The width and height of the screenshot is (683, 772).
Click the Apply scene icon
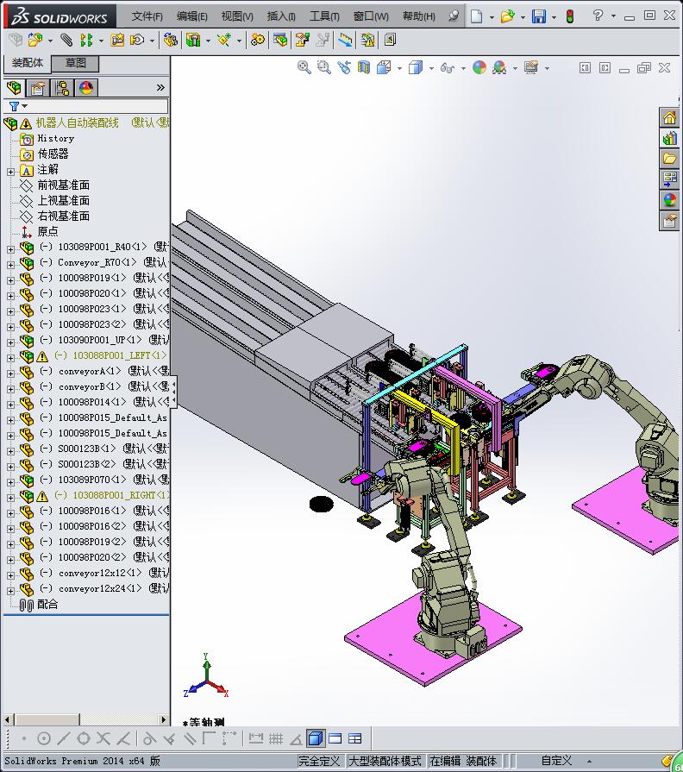pyautogui.click(x=499, y=67)
